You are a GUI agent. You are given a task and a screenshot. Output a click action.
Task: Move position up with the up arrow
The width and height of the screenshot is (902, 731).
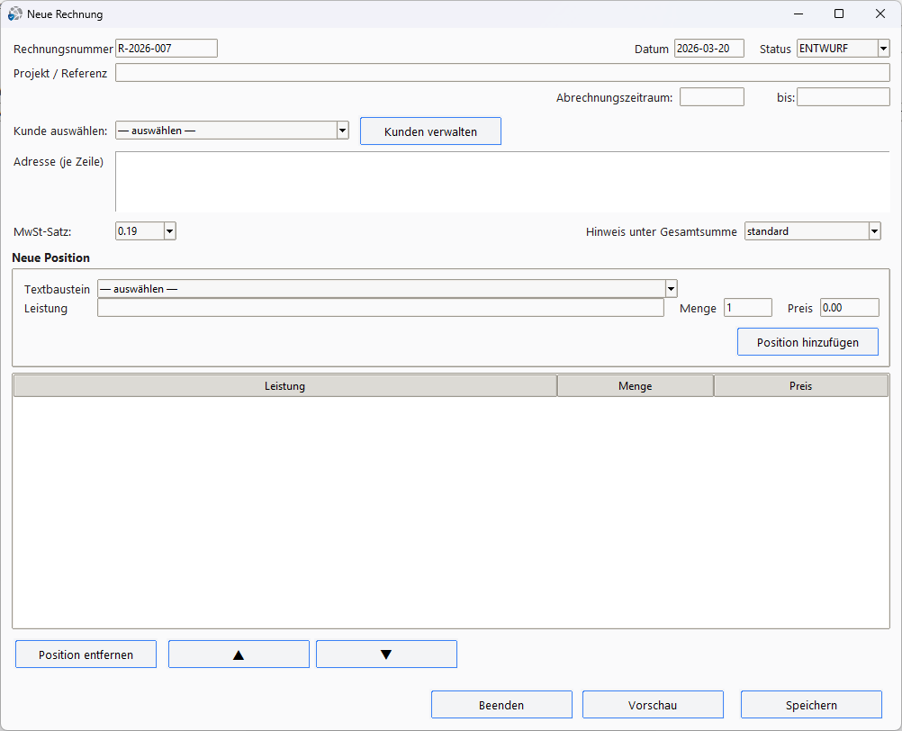pos(239,654)
